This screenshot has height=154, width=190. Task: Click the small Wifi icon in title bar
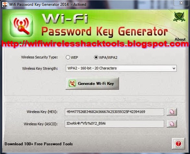pyautogui.click(x=5, y=5)
